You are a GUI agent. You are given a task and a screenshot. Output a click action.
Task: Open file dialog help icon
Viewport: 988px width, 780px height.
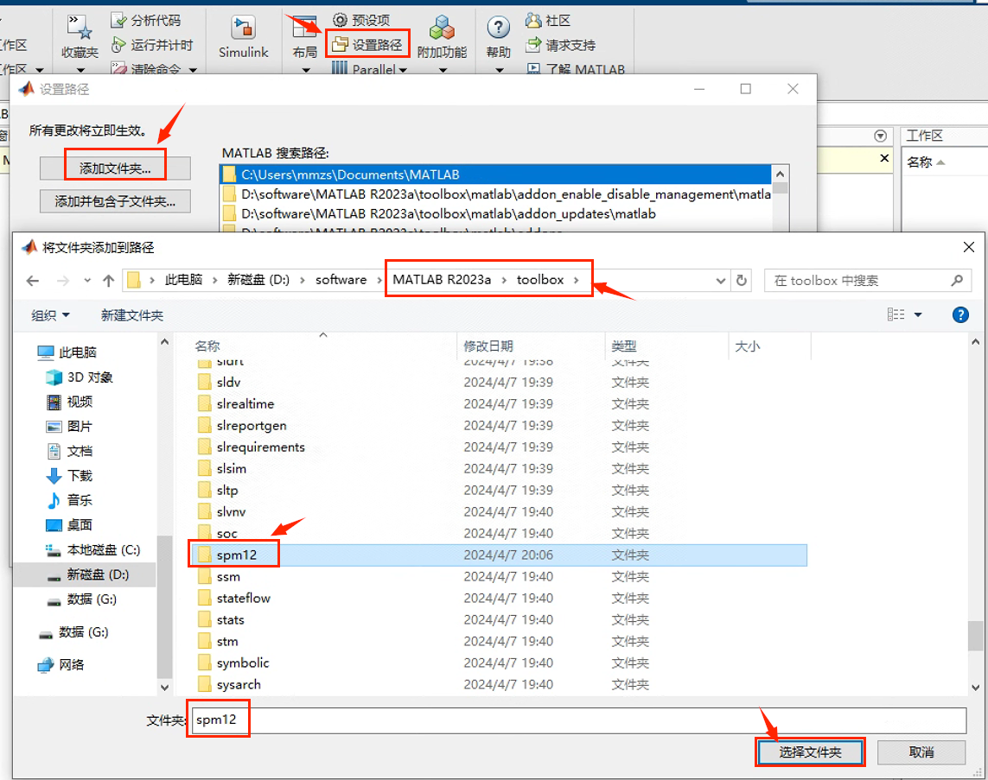[960, 314]
